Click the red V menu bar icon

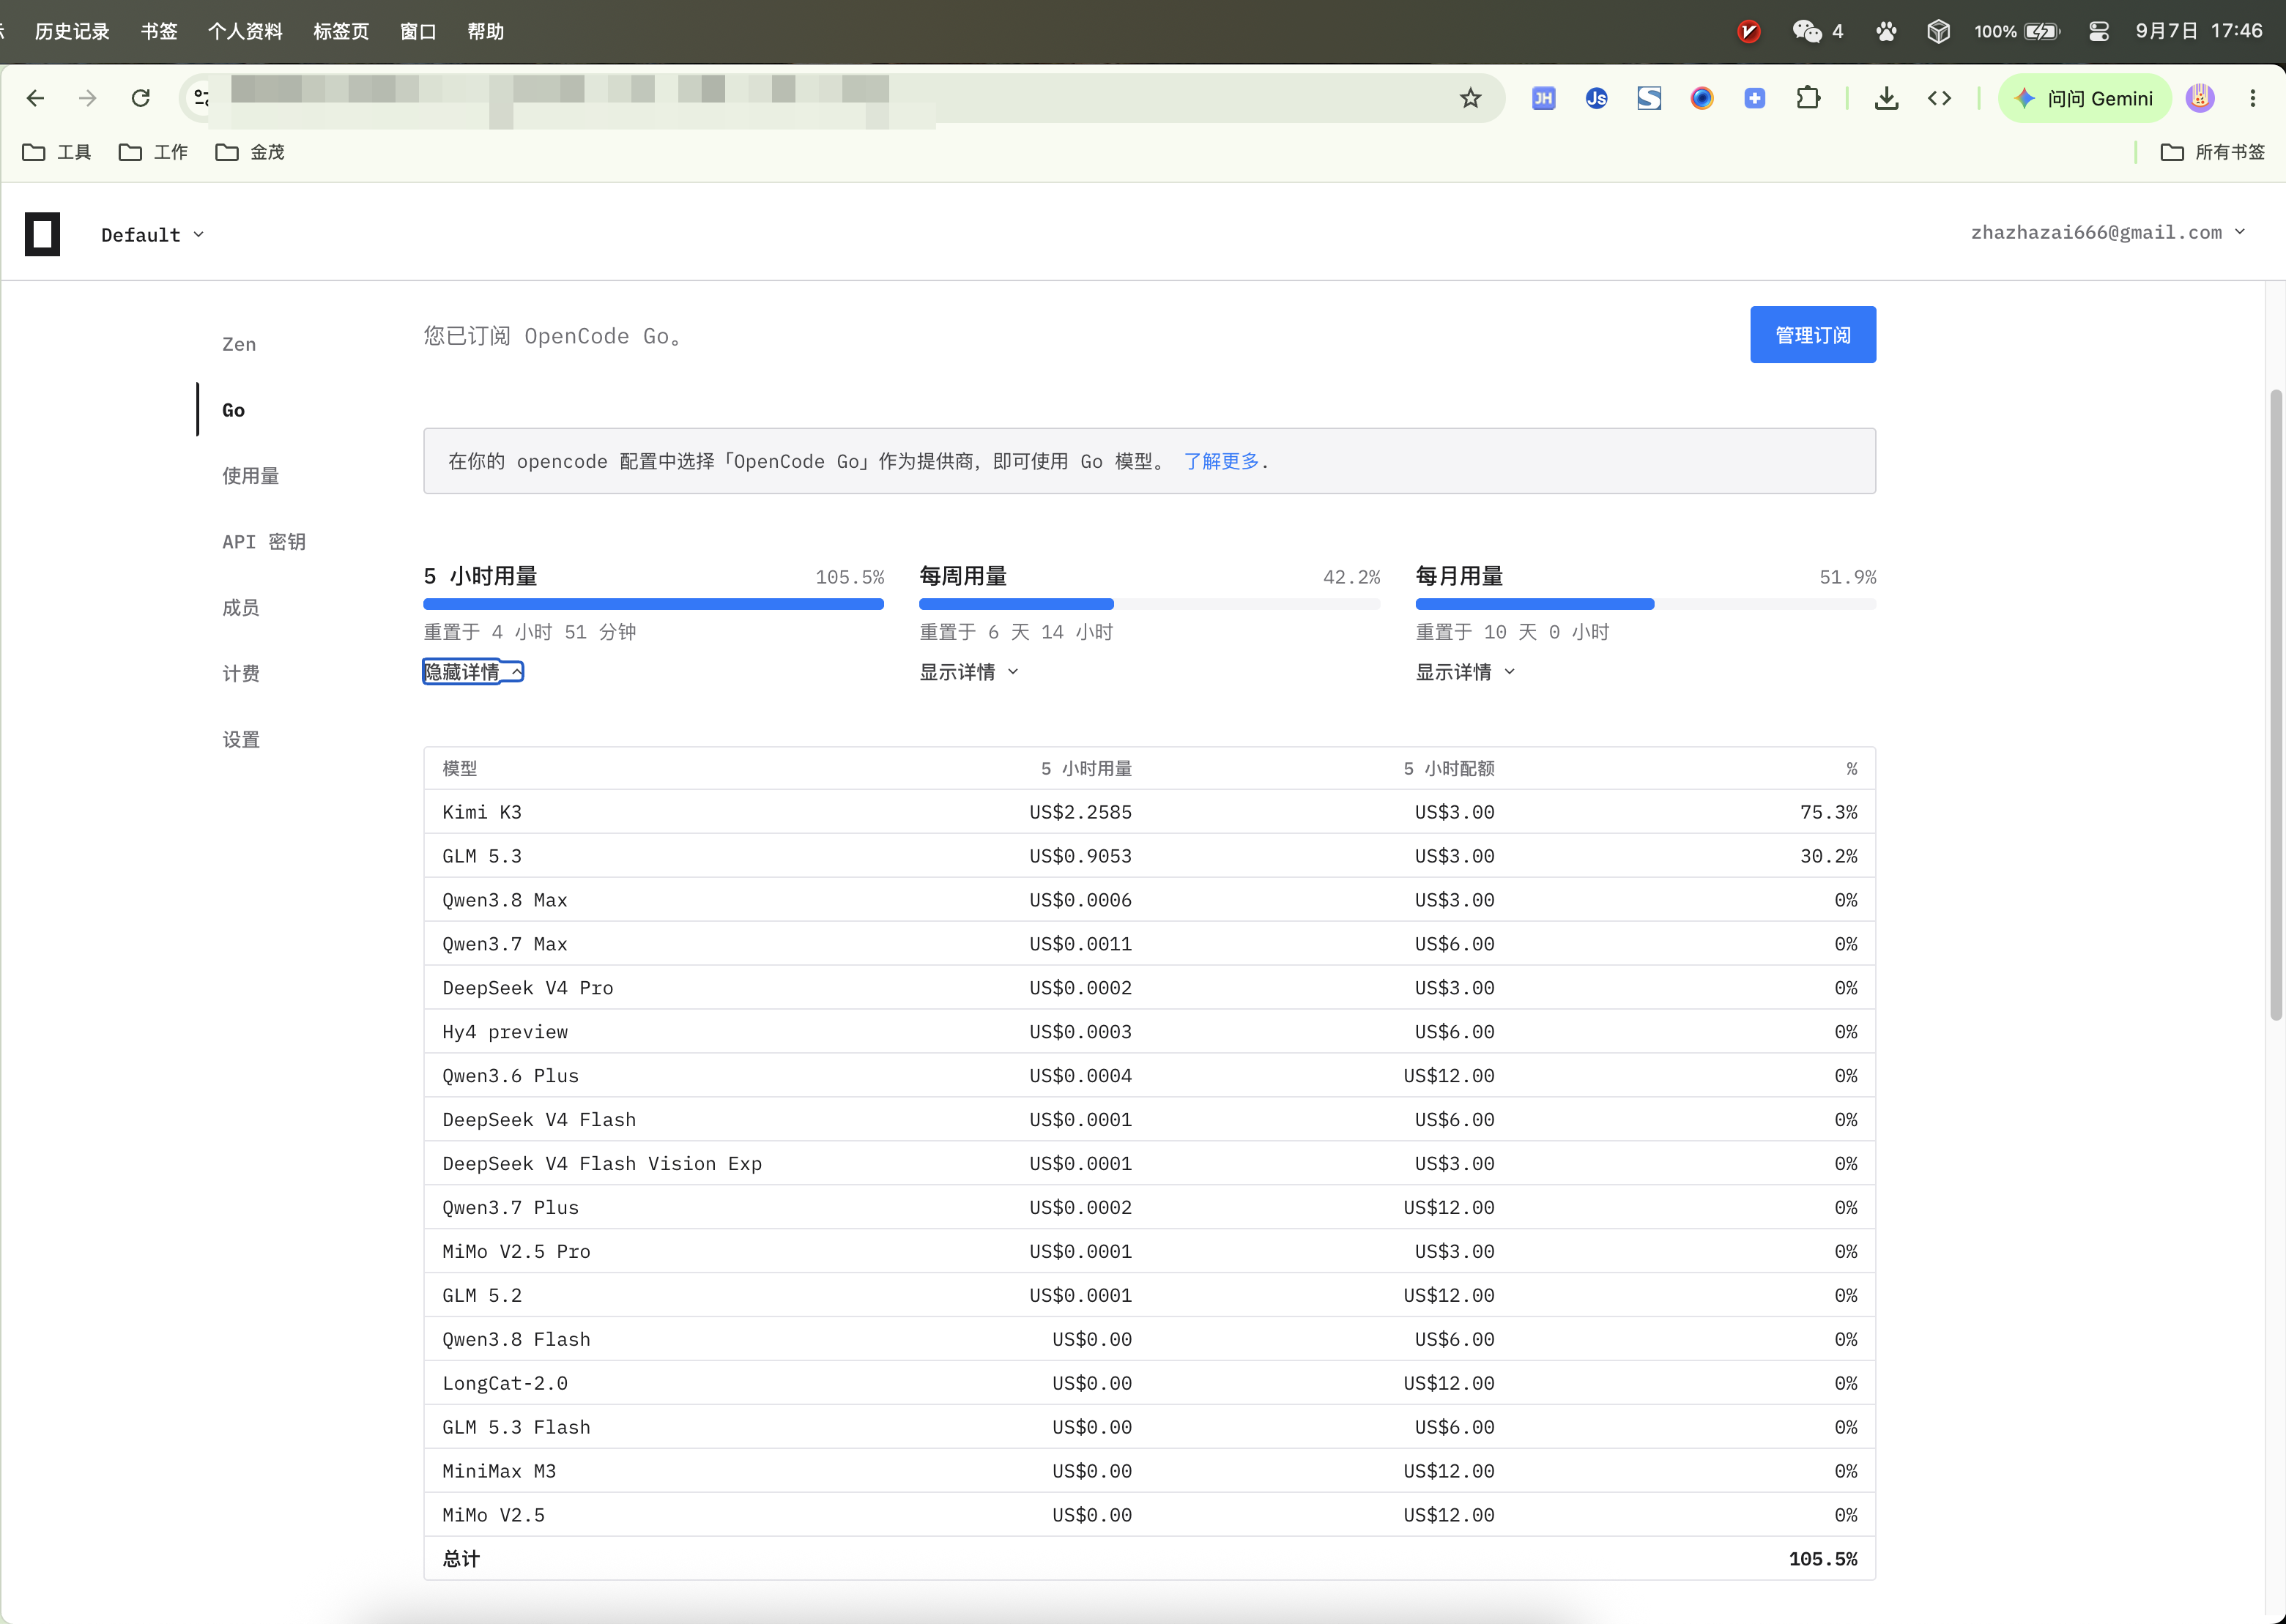pyautogui.click(x=1749, y=31)
